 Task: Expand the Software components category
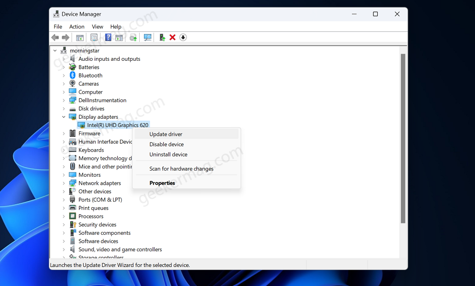[x=64, y=233]
